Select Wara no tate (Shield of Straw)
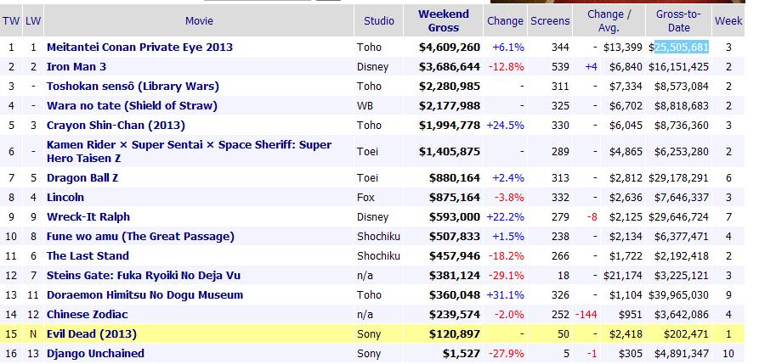Viewport: 759px width, 364px height. click(x=132, y=105)
